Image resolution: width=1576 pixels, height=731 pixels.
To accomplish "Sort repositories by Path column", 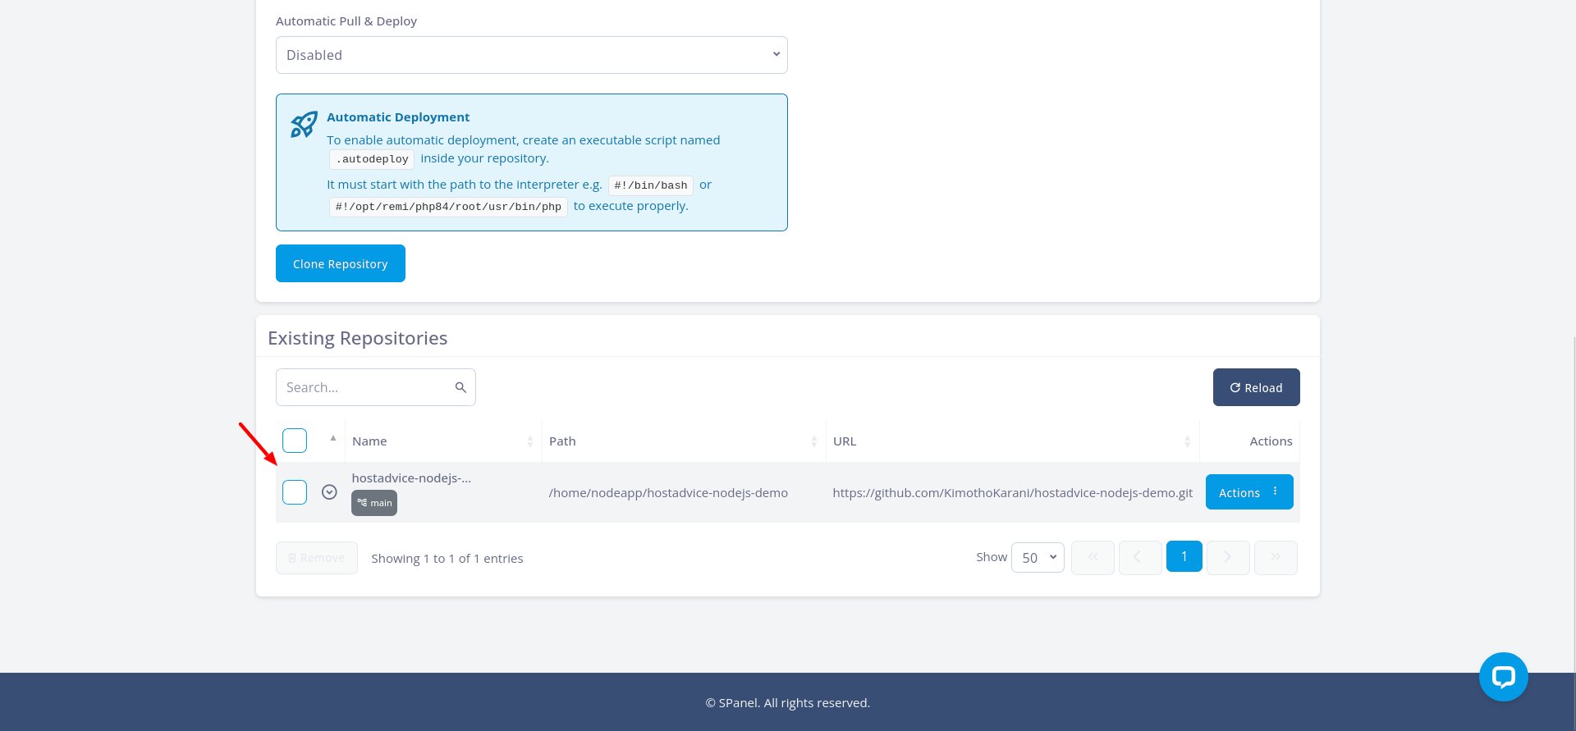I will click(x=683, y=441).
